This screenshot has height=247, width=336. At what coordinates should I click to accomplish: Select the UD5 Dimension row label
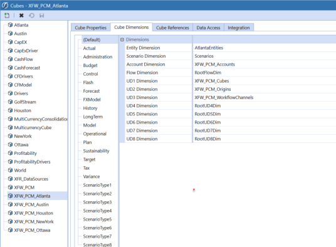click(x=142, y=114)
